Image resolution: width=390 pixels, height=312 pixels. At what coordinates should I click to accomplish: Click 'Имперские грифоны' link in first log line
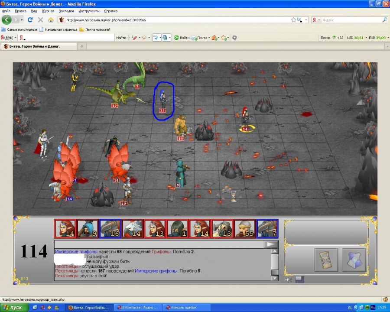click(x=76, y=251)
